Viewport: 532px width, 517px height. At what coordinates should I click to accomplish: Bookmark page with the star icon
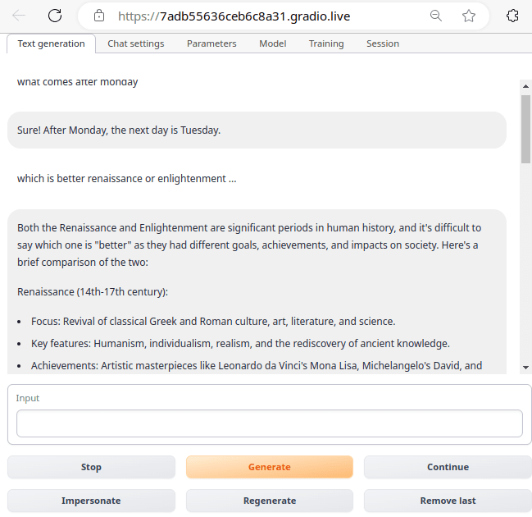click(469, 16)
